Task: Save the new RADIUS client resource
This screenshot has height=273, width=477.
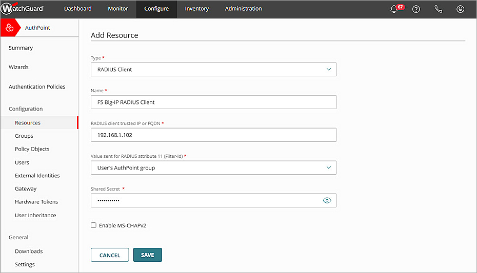Action: click(148, 255)
